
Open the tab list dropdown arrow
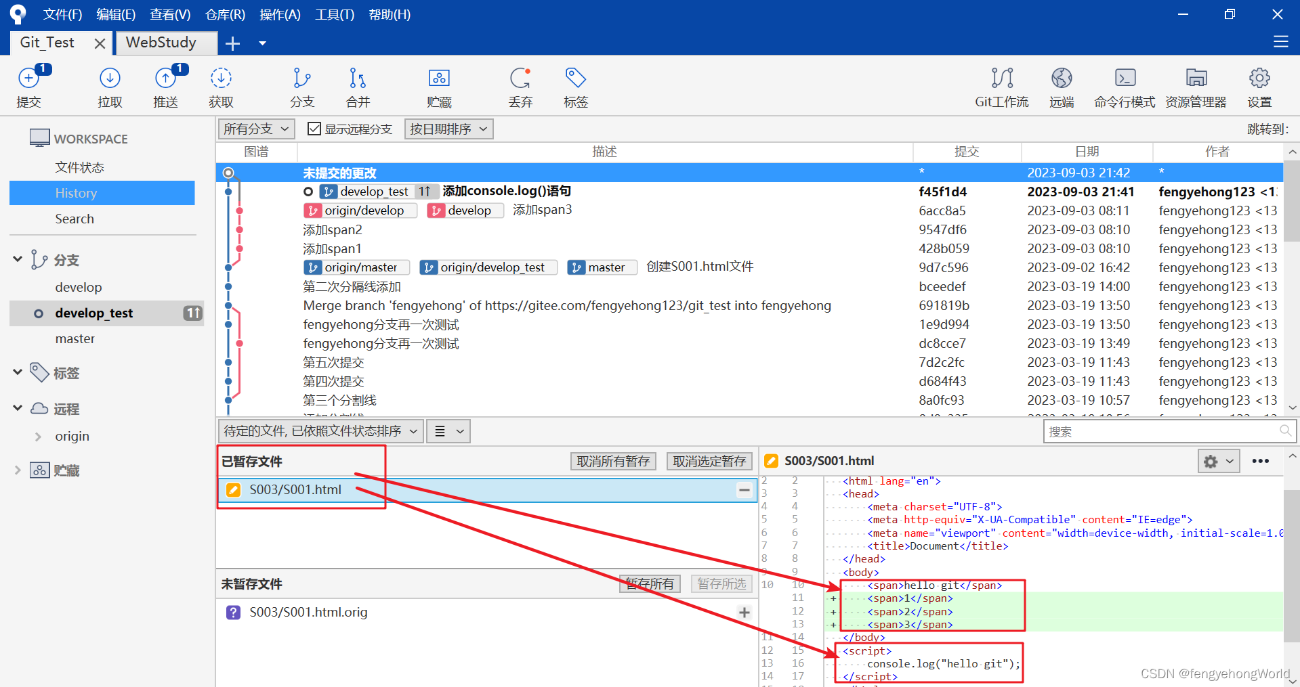(263, 43)
